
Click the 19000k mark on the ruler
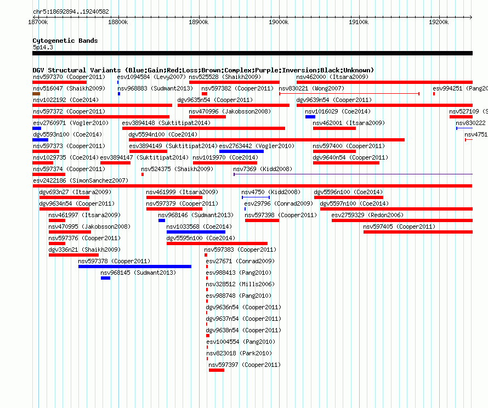(279, 22)
